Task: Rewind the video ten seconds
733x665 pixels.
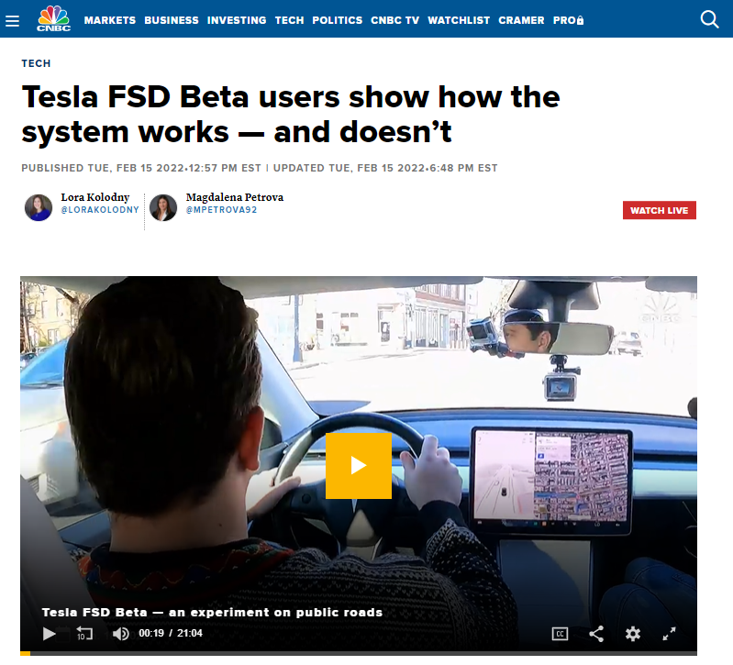Action: (x=84, y=633)
